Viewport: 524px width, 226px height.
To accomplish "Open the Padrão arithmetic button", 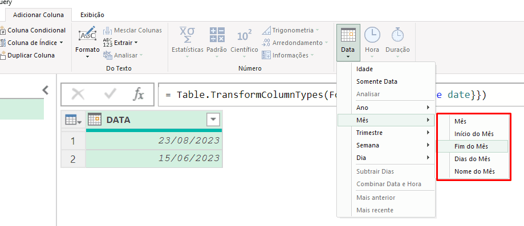I will (217, 42).
